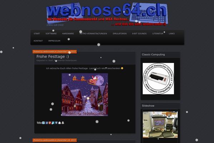
Task: Open the EMULATOREN menu item
Action: click(119, 34)
